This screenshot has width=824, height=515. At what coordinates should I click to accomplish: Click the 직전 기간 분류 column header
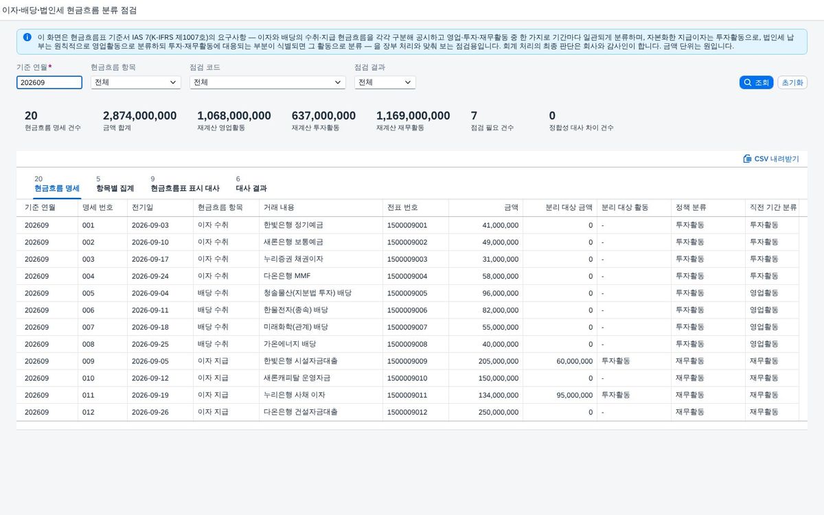pos(774,208)
